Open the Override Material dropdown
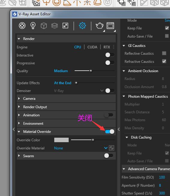Screen dimensions: 170x196 click(x=106, y=148)
